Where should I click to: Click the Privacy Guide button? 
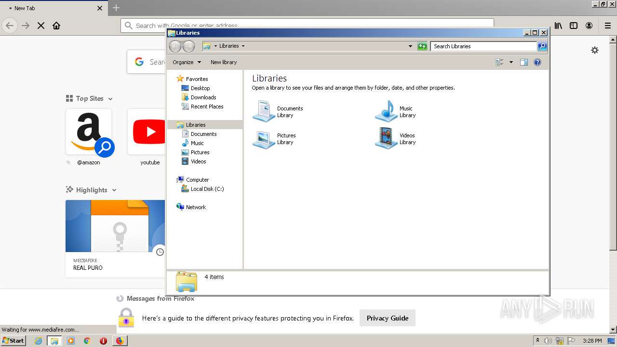[388, 318]
